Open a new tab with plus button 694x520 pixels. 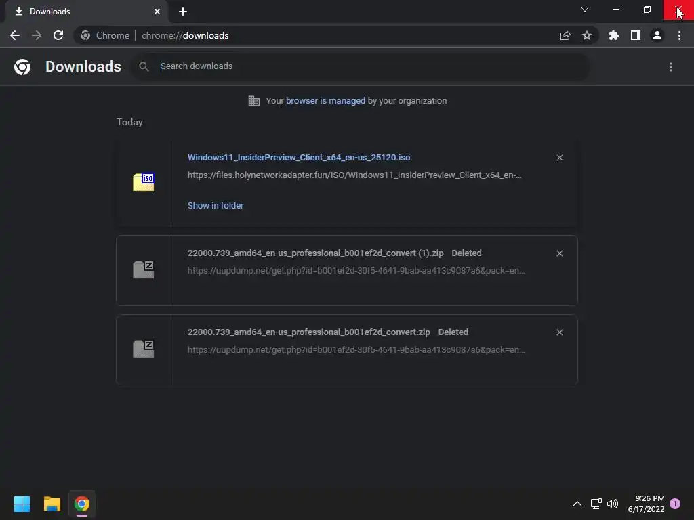click(183, 12)
